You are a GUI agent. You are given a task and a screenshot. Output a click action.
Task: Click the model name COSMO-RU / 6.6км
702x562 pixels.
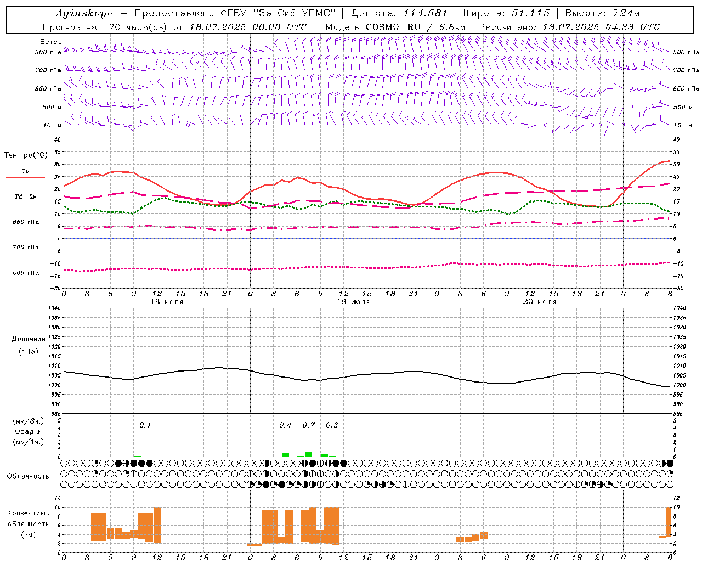(x=415, y=27)
